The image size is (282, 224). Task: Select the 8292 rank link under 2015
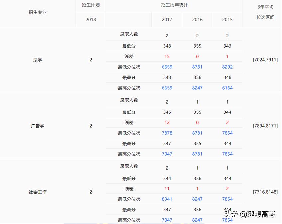[x=227, y=67]
